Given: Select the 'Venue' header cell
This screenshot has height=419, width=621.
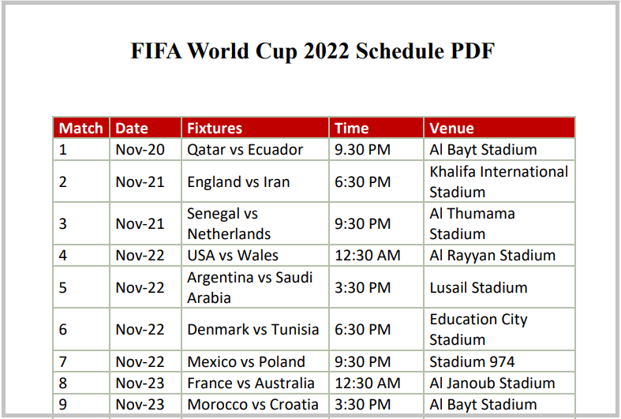Looking at the screenshot, I should (452, 128).
